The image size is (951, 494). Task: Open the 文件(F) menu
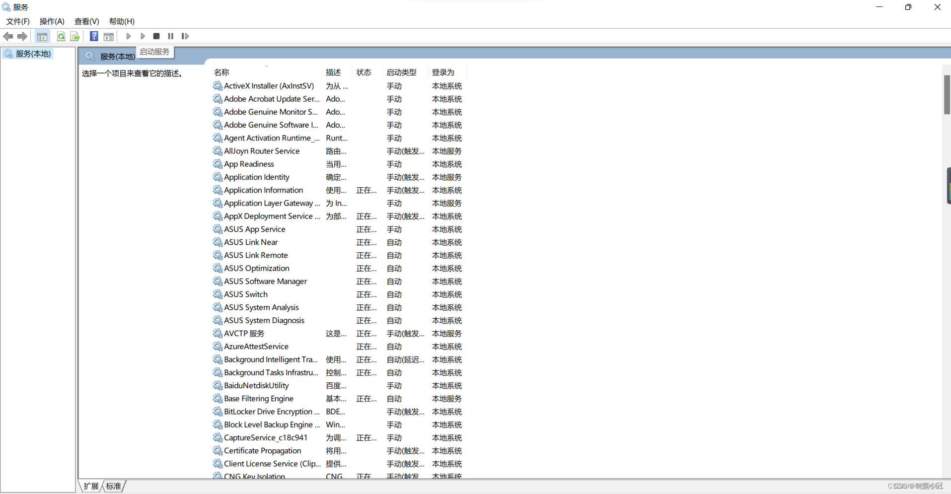point(18,21)
